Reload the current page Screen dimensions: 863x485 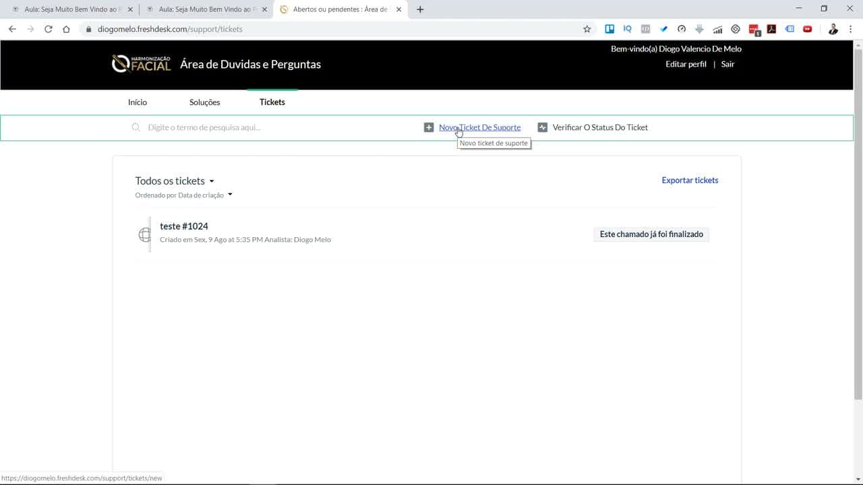click(48, 29)
